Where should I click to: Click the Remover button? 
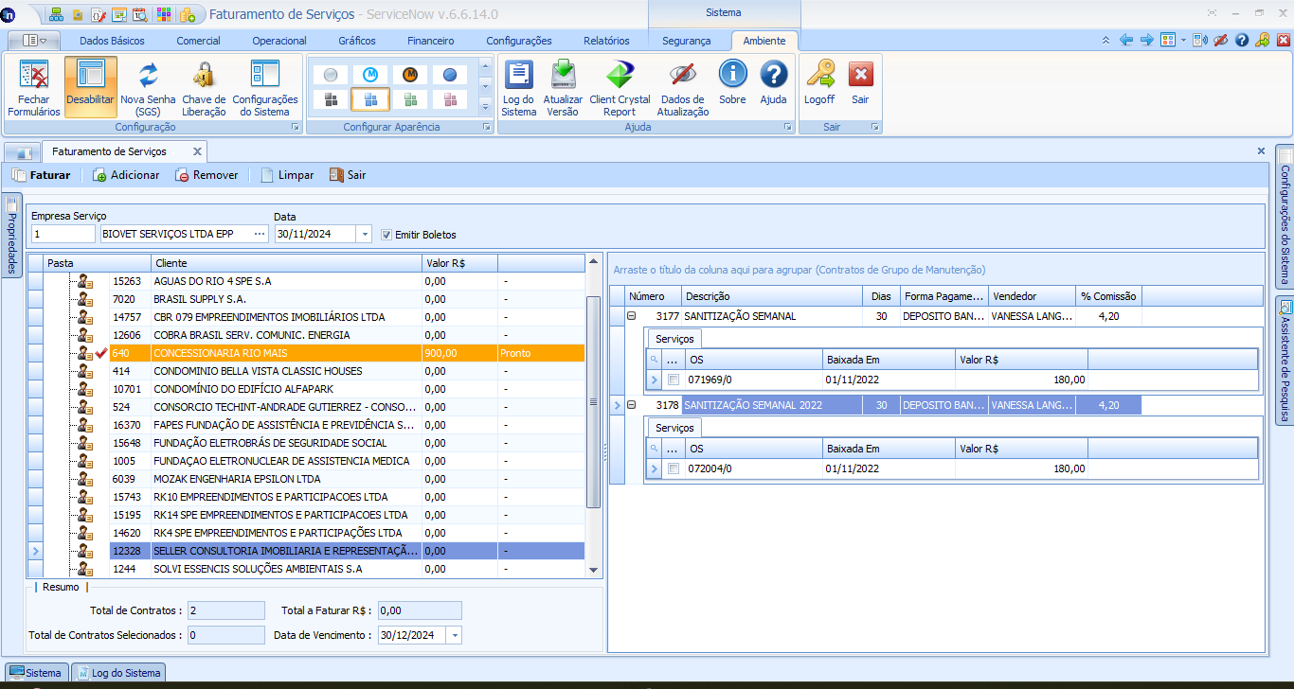(207, 175)
